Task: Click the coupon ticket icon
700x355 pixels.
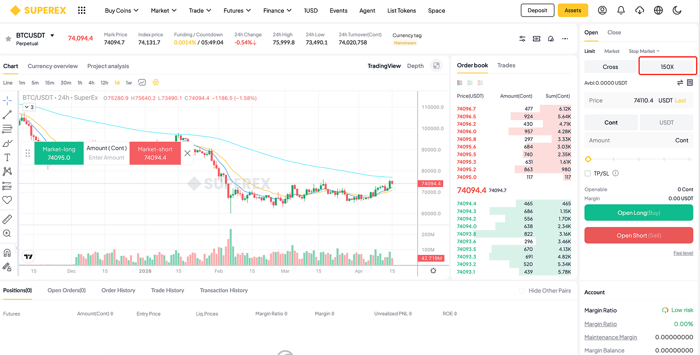Action: (x=536, y=39)
